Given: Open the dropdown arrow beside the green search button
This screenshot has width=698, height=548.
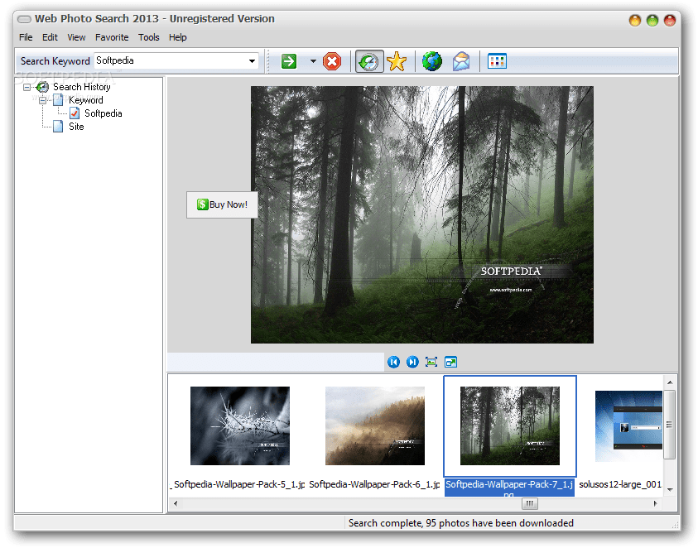Looking at the screenshot, I should [x=313, y=61].
